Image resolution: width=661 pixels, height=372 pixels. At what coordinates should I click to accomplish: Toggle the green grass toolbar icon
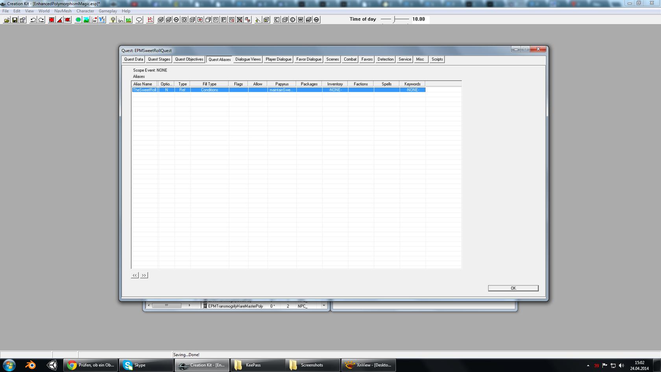(129, 20)
